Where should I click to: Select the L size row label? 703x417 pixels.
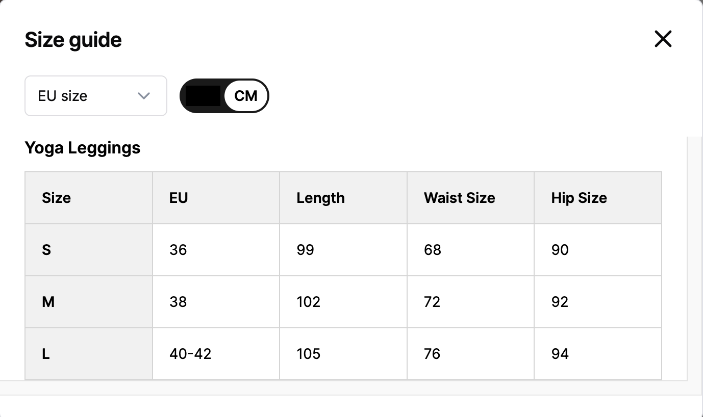pyautogui.click(x=46, y=354)
